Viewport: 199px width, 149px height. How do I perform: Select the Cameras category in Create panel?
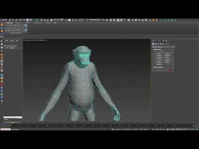pos(160,44)
